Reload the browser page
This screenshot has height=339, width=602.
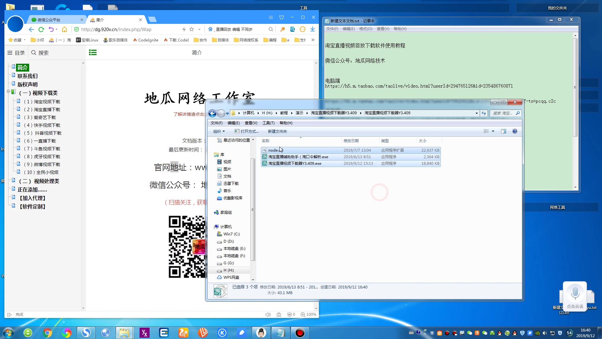tap(41, 30)
